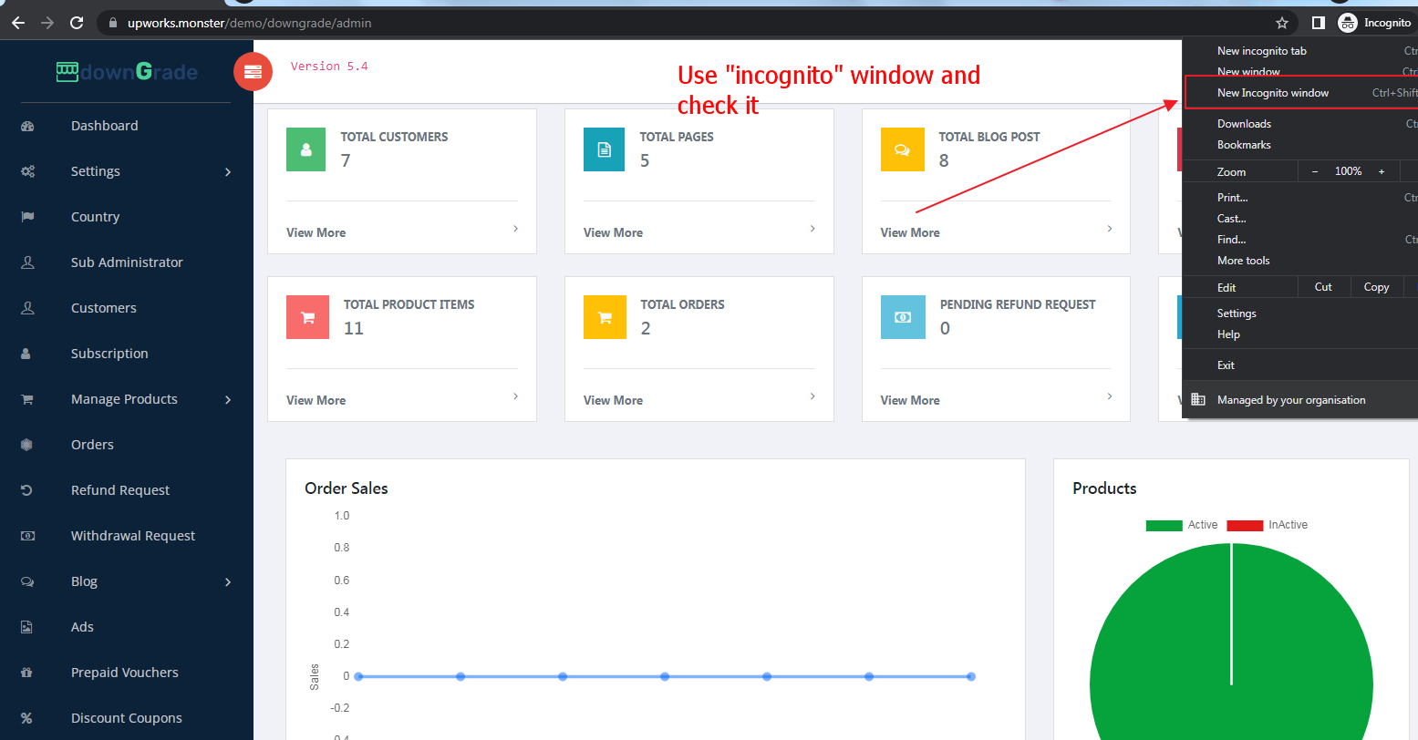Click red Total Product Items cart icon

(307, 317)
